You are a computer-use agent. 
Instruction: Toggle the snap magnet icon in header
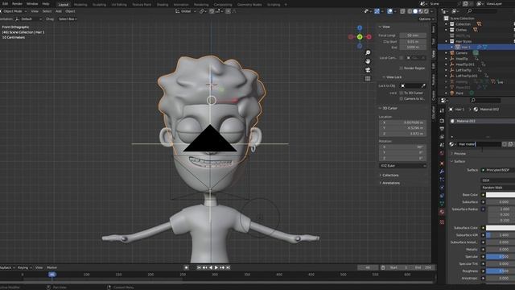point(212,11)
